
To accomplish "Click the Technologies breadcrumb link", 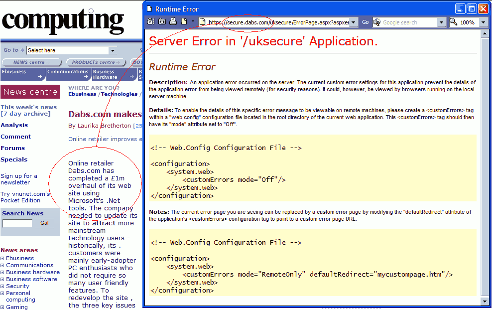I will point(119,94).
